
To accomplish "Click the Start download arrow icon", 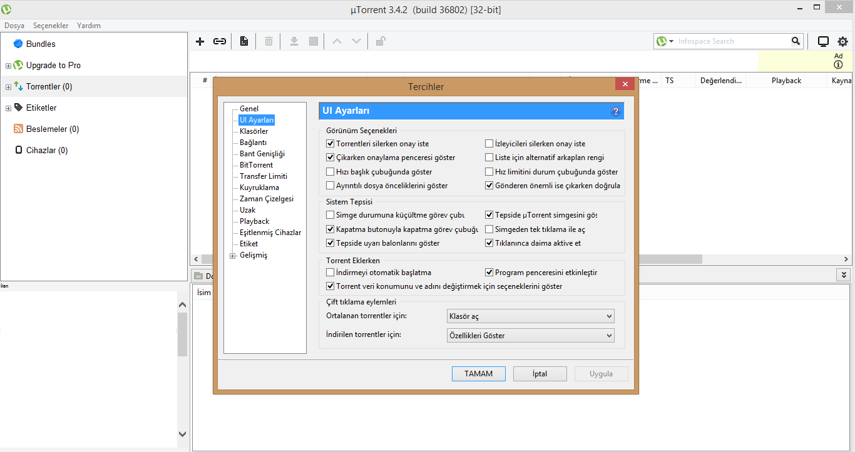I will tap(294, 41).
